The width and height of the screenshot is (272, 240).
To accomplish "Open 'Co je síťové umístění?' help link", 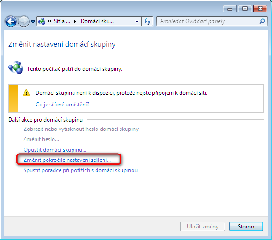I will [x=62, y=105].
